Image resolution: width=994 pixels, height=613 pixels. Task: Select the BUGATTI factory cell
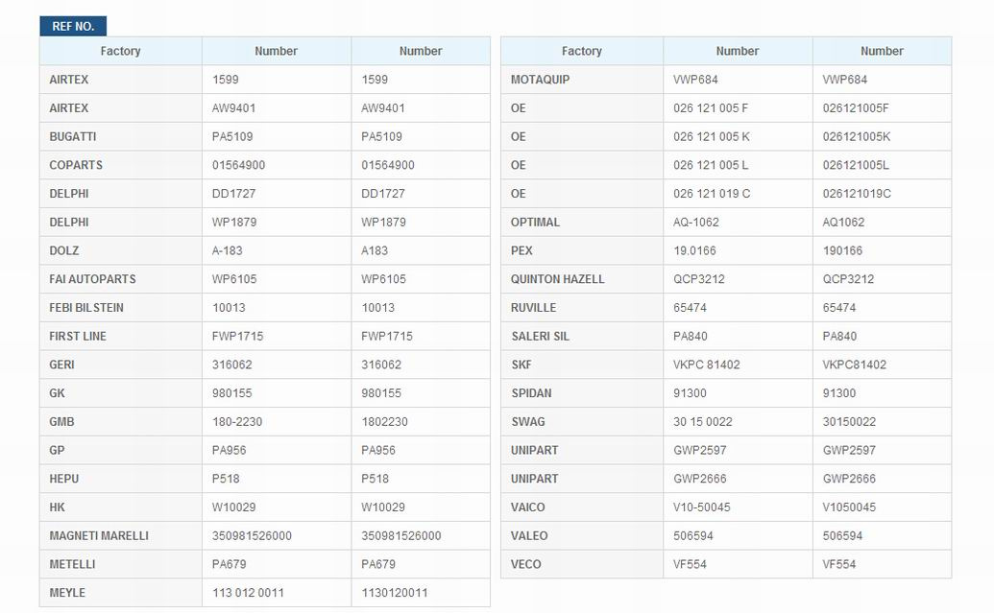pos(120,136)
